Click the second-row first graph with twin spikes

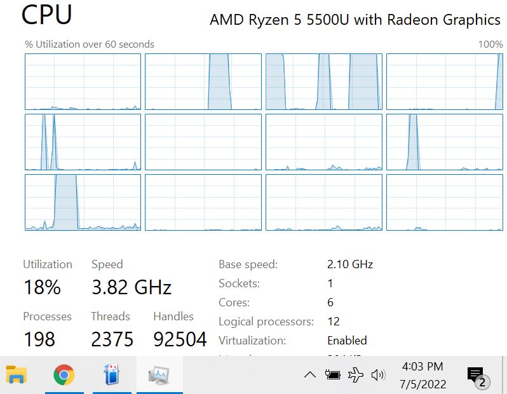(83, 142)
